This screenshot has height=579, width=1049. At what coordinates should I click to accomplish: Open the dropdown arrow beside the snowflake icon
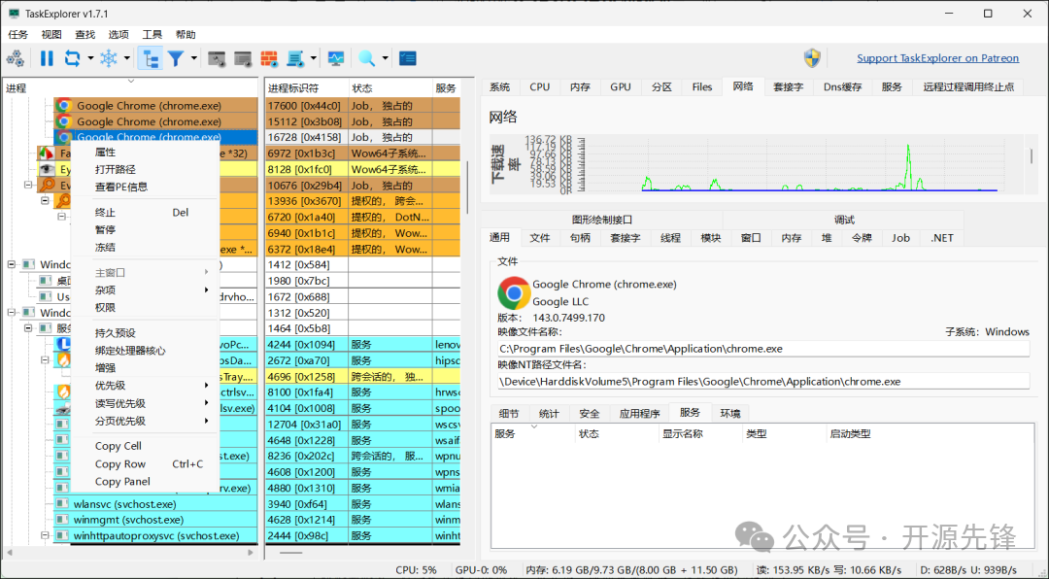coord(126,58)
